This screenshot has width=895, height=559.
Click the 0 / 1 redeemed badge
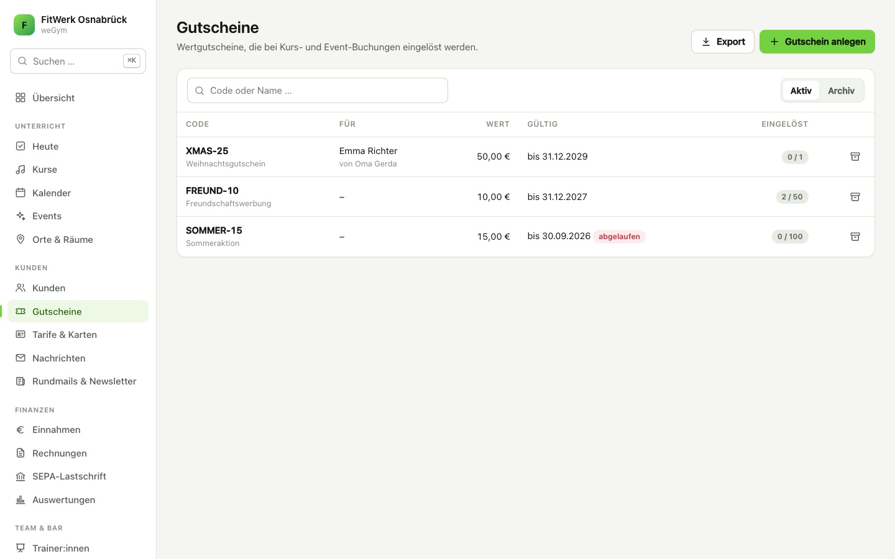pyautogui.click(x=795, y=157)
